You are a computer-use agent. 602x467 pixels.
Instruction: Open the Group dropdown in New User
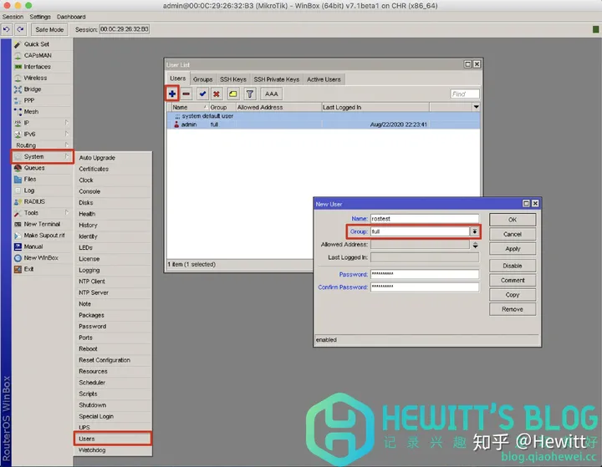click(475, 231)
